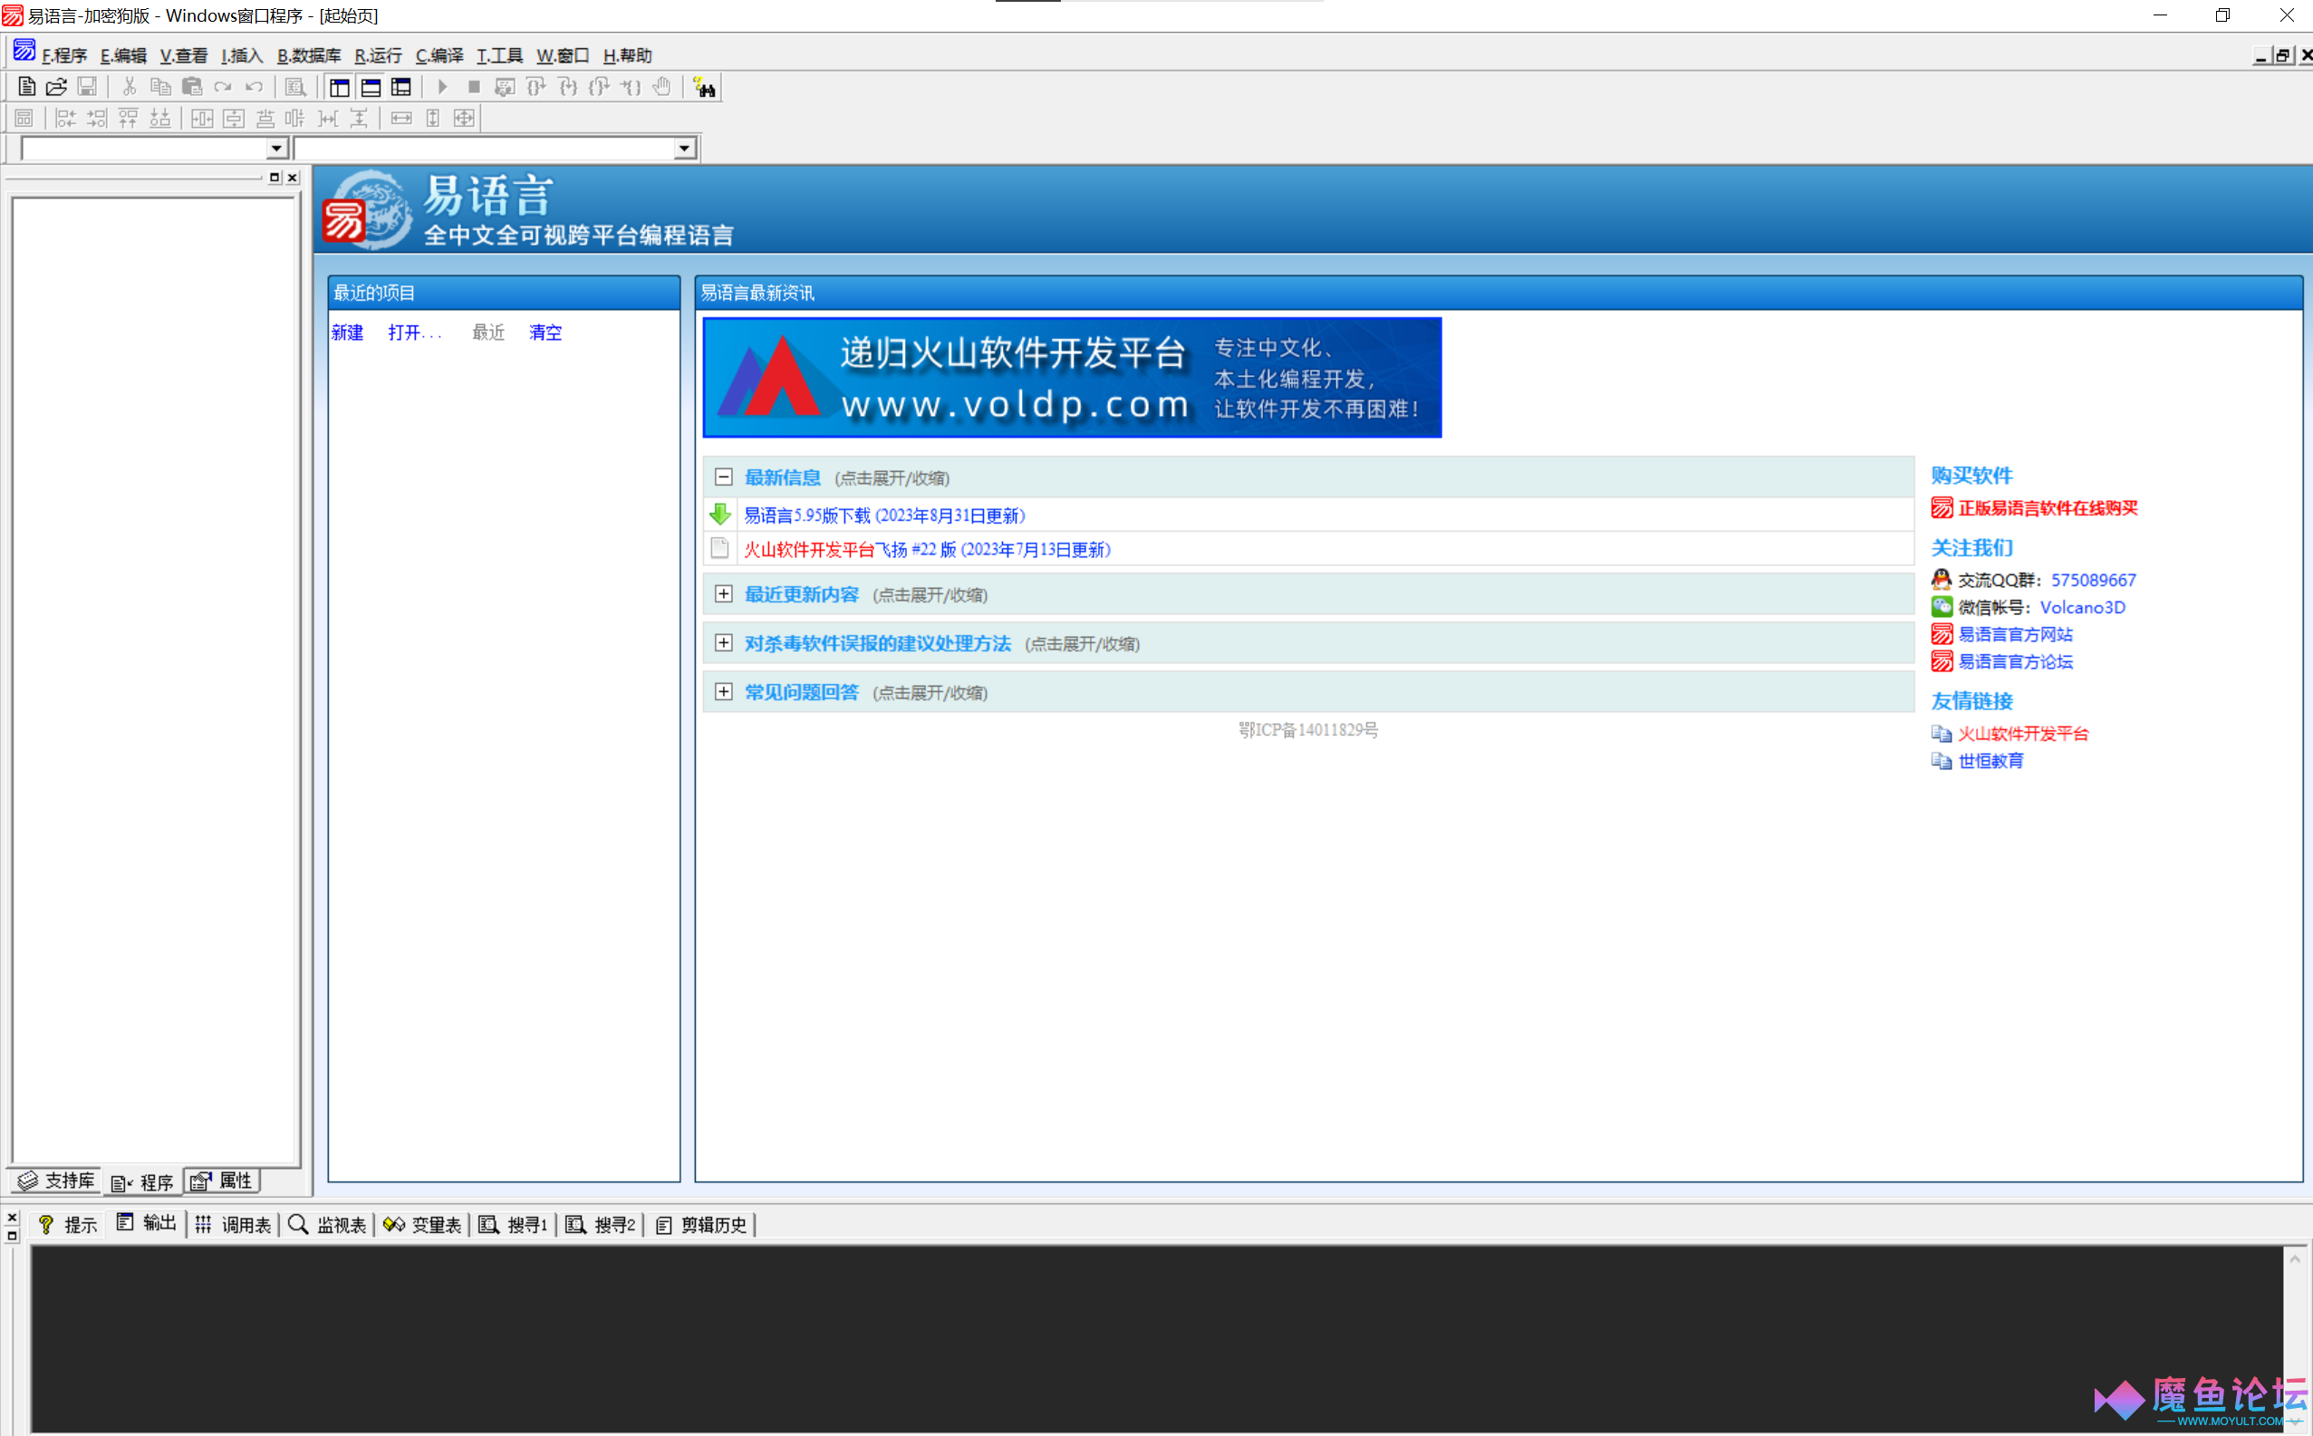Image resolution: width=2313 pixels, height=1436 pixels.
Task: Click the Undo arrow icon
Action: tap(254, 87)
